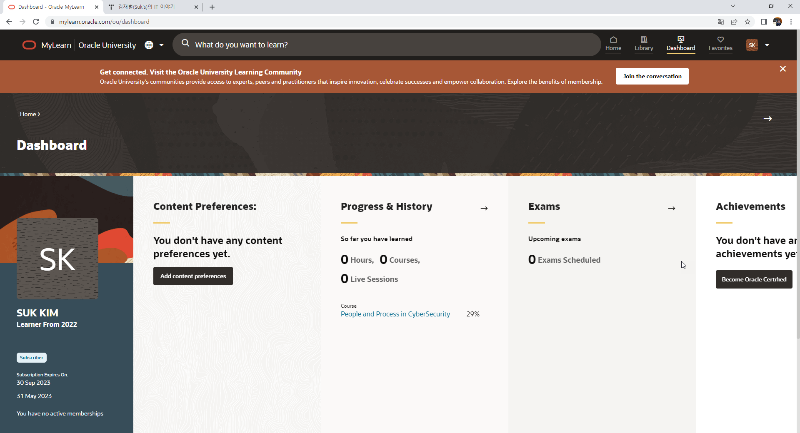Open Favorites from the top navigation
The width and height of the screenshot is (800, 433).
coord(720,44)
